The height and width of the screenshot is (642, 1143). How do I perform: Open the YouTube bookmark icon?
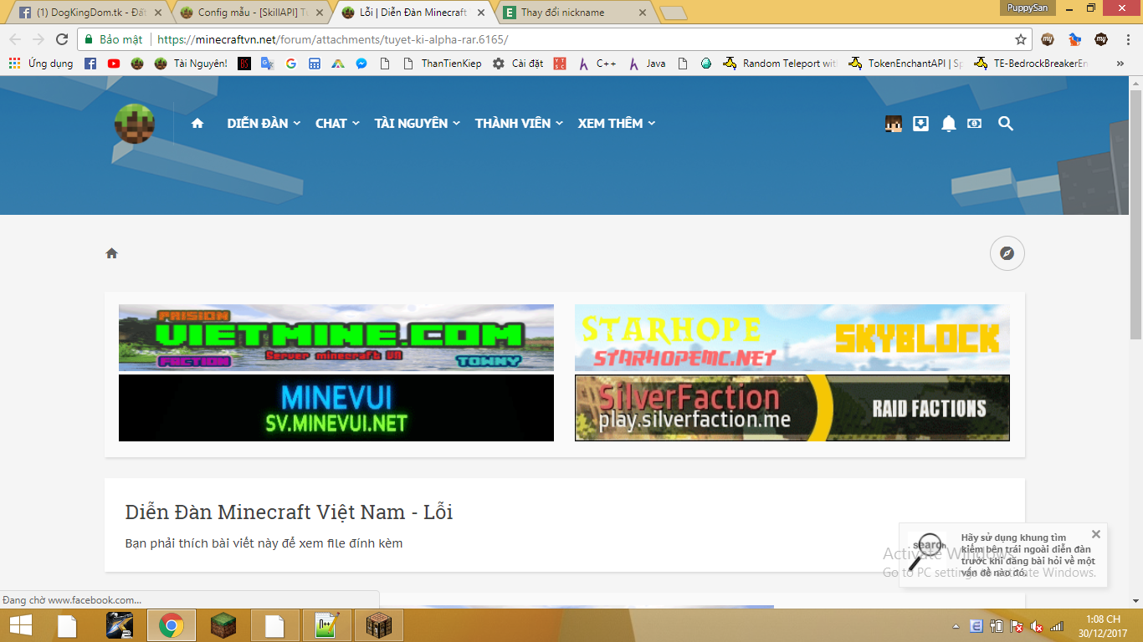pos(114,64)
